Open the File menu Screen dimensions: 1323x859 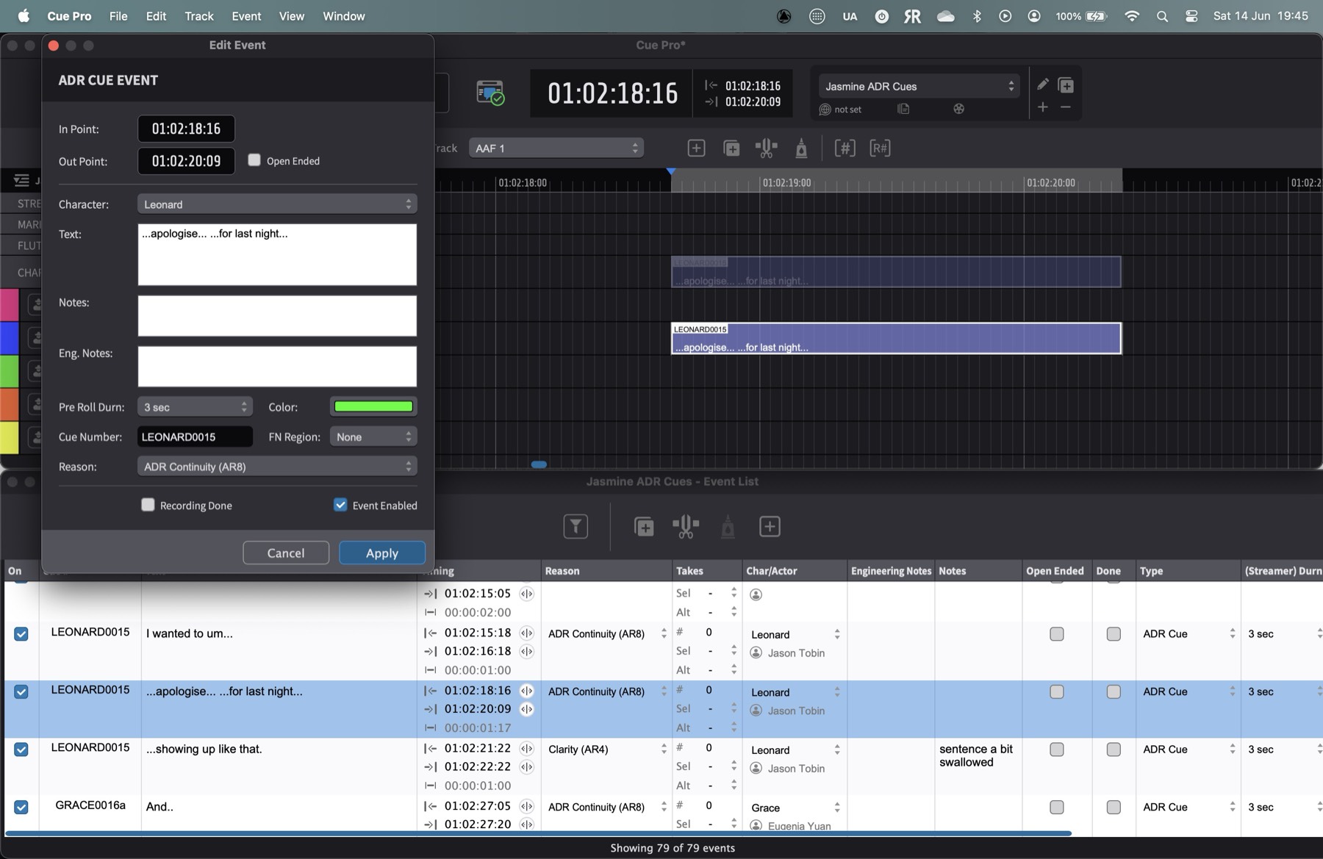click(118, 16)
